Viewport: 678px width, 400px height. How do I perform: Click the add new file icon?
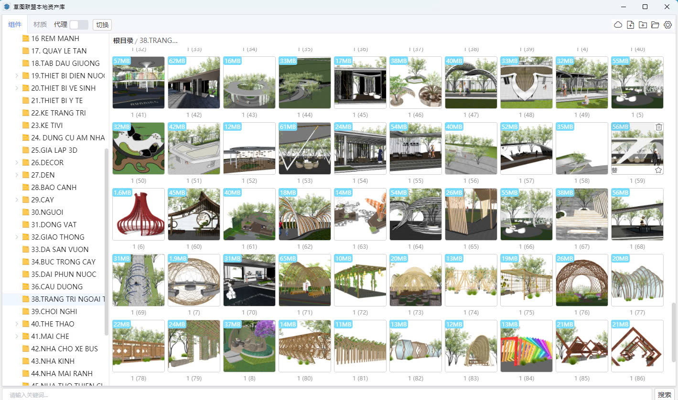point(630,25)
